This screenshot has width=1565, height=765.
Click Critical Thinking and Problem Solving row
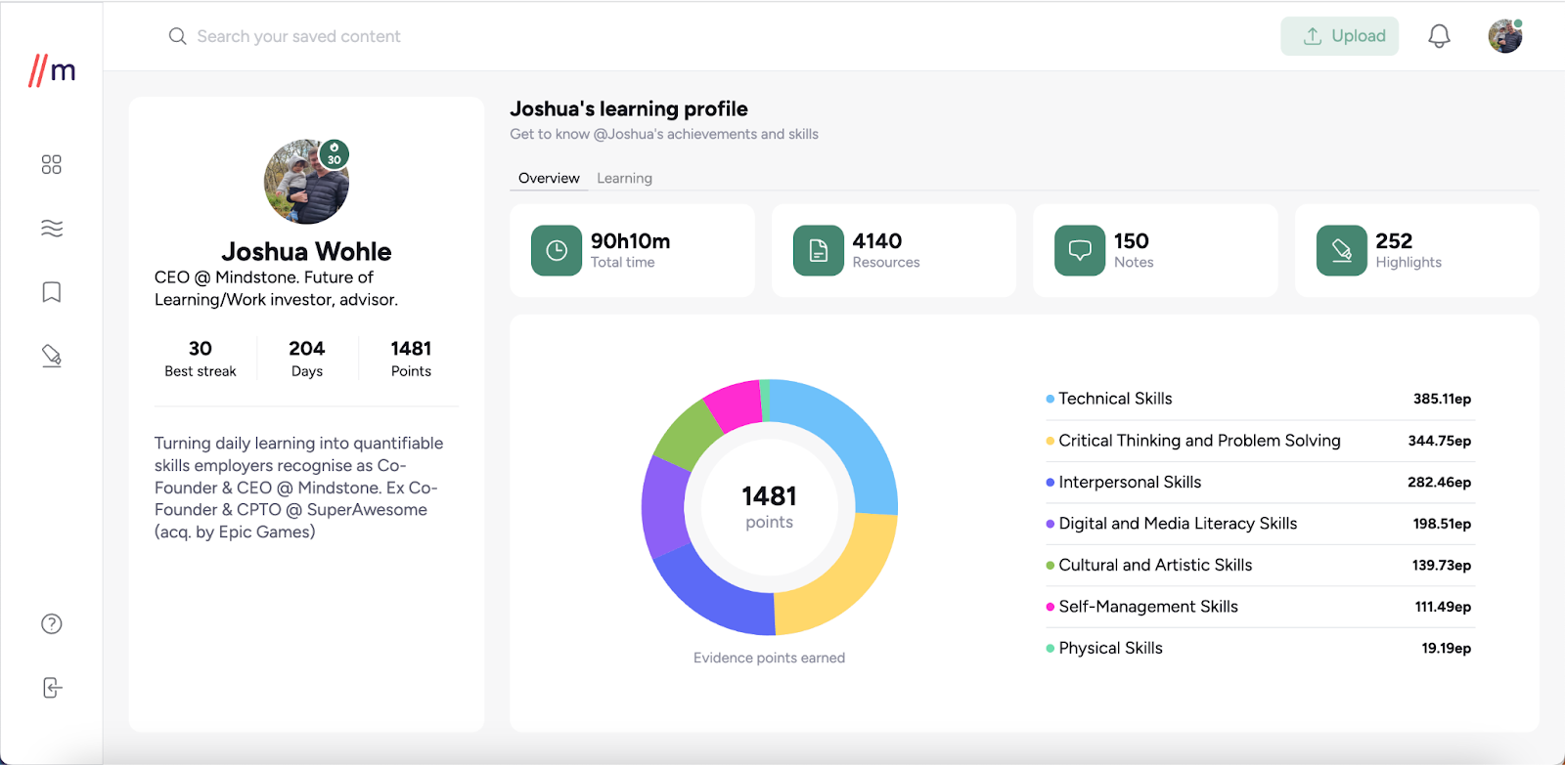[1259, 441]
